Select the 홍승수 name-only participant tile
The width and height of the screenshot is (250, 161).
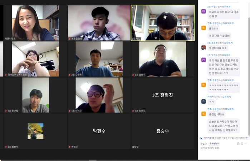[162, 131]
